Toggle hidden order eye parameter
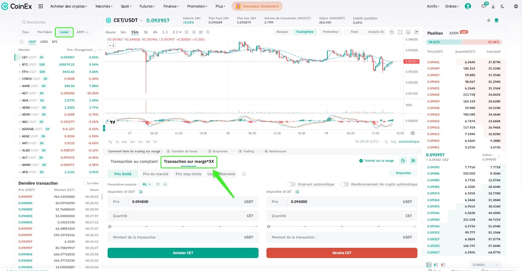 point(165,184)
